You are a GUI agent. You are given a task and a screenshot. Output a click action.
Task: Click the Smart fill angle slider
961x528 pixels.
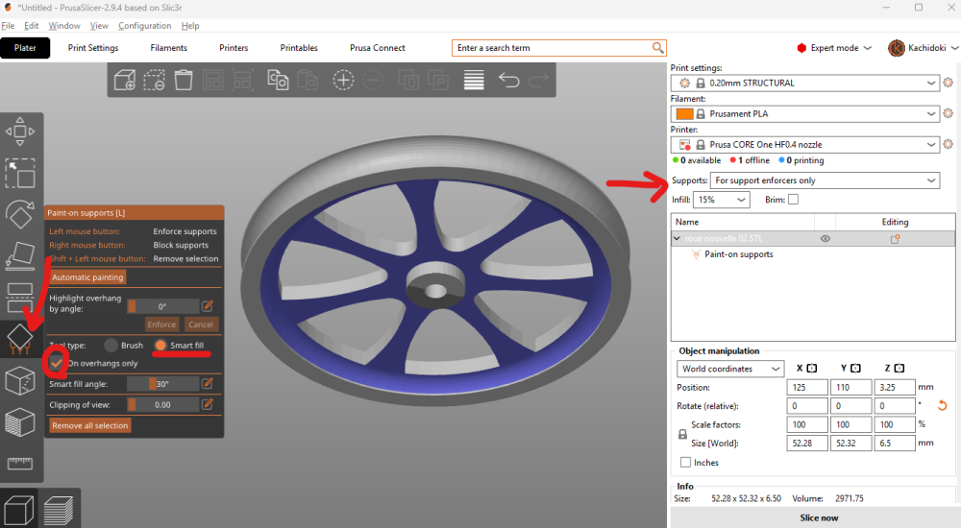tap(162, 384)
